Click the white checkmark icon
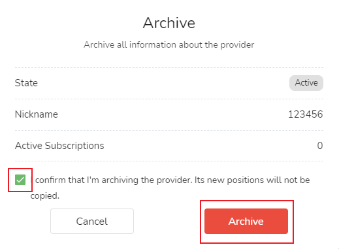Image resolution: width=339 pixels, height=249 pixels. click(20, 180)
